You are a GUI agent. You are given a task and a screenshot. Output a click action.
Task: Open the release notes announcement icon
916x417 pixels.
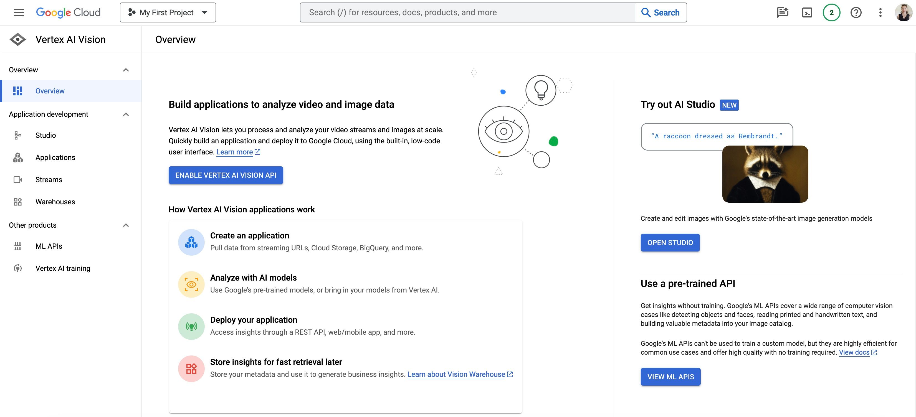tap(782, 12)
